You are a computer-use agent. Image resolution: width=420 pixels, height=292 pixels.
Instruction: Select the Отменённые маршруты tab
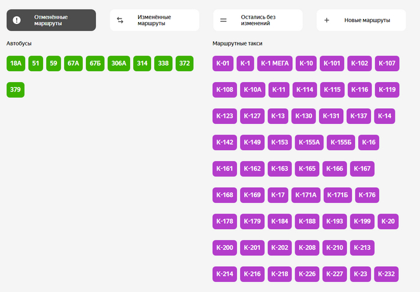click(51, 20)
